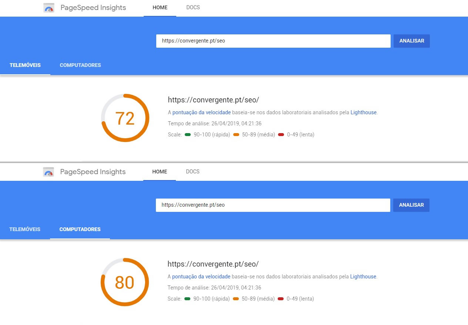
Task: Open DOCS tab in top report header
Action: coord(193,8)
